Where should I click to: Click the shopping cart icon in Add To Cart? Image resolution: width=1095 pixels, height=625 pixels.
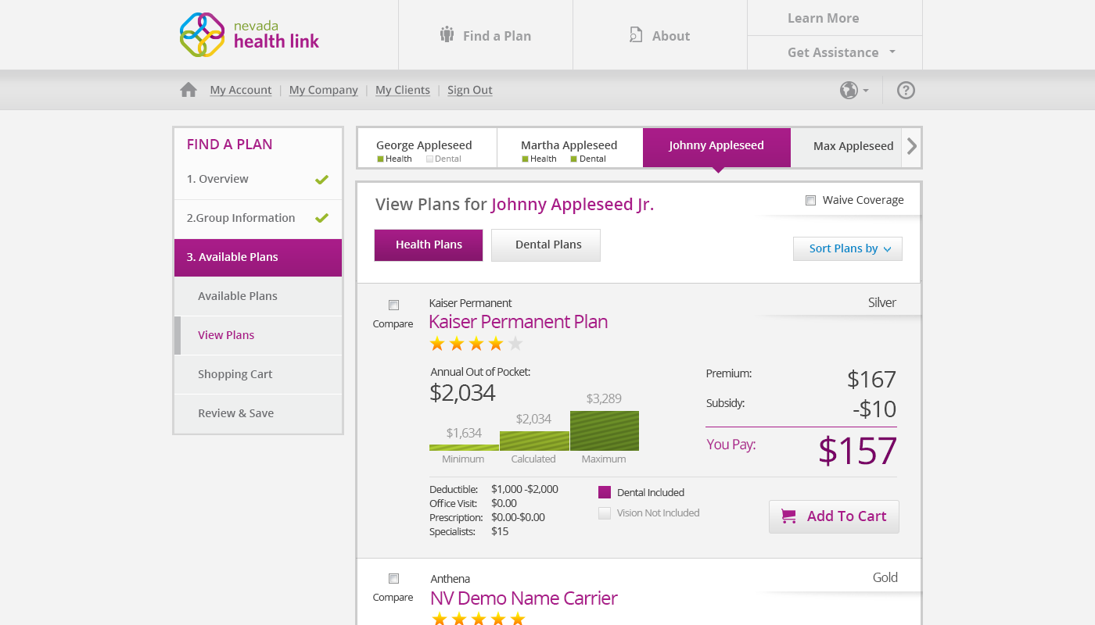(x=789, y=516)
